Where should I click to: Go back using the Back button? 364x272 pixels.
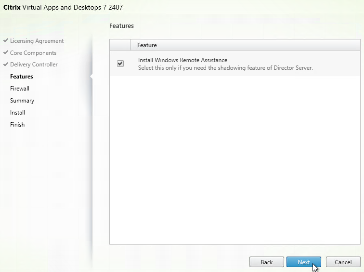coord(266,262)
